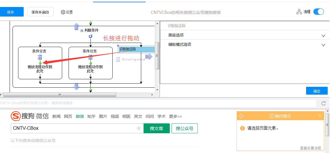Click the 搜狗 logo
Screen dimensions: 330x153
tap(30, 116)
